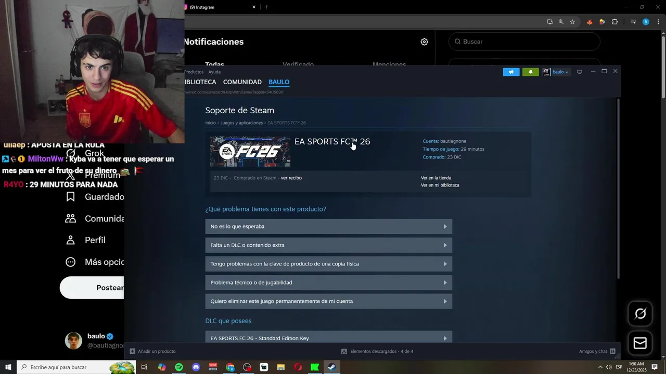Click Windows taskbar search box
The width and height of the screenshot is (666, 374).
click(76, 367)
